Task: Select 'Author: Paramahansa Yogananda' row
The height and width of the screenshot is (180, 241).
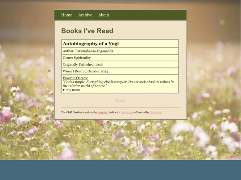Action: pyautogui.click(x=120, y=51)
